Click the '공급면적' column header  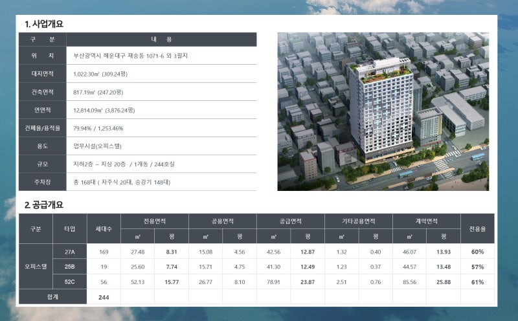click(291, 221)
